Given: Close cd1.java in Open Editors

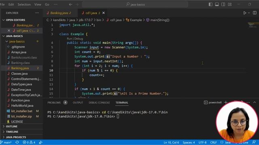Looking at the screenshot, I should [9, 31].
